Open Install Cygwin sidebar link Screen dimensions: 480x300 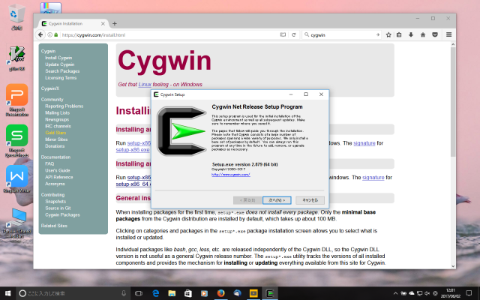pyautogui.click(x=58, y=58)
